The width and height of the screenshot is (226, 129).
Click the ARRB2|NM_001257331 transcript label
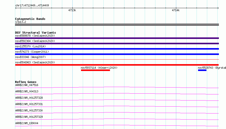pyautogui.click(x=29, y=104)
